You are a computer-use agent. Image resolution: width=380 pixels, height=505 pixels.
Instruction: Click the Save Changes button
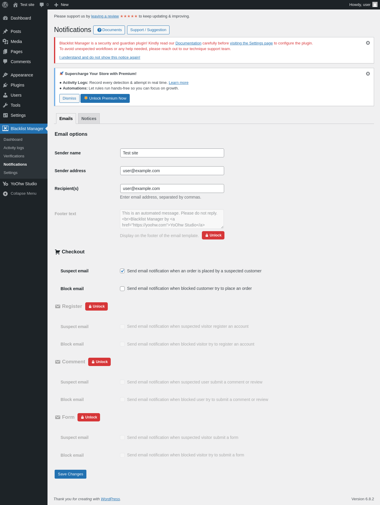point(70,474)
